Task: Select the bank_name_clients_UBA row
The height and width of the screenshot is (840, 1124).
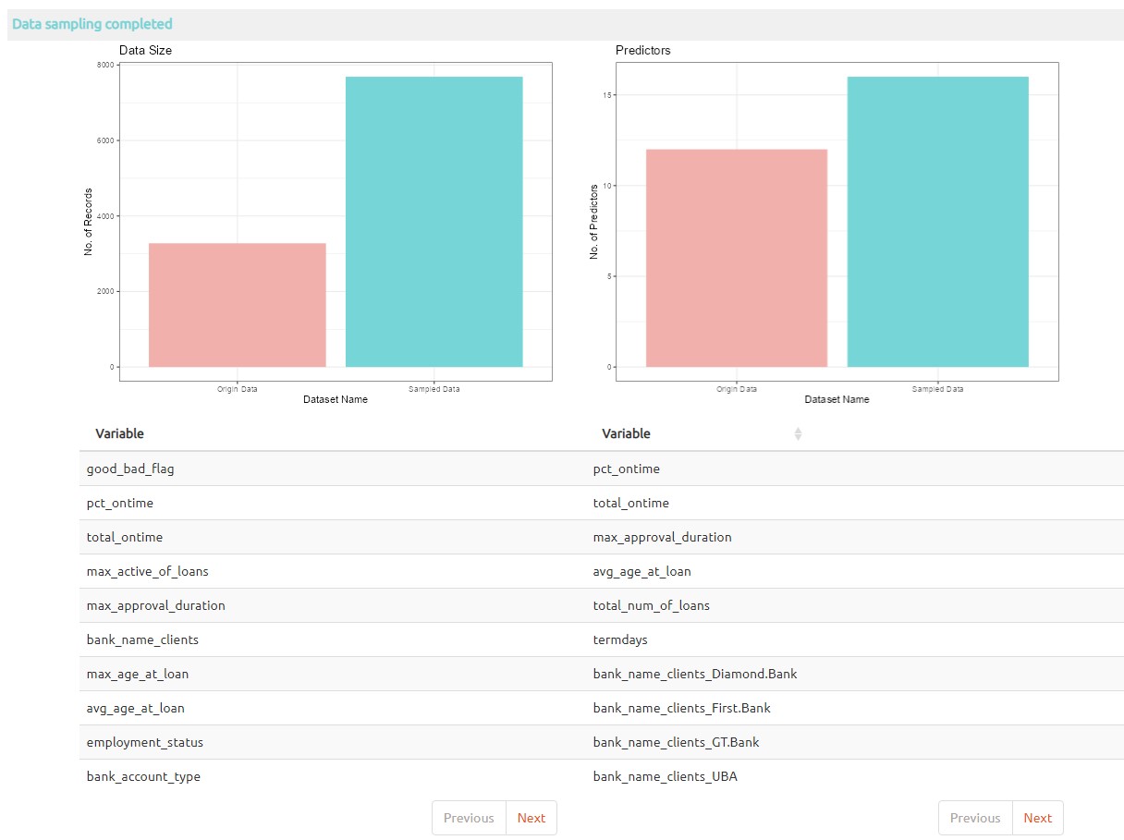Action: click(x=666, y=776)
